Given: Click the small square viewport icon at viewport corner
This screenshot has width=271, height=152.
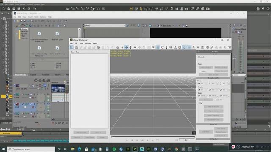Looking at the screenshot, I should tap(194, 133).
